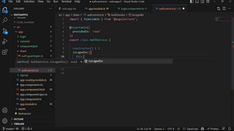This screenshot has width=234, height=131.
Task: Open the Extensions view
Action: coord(5,52)
